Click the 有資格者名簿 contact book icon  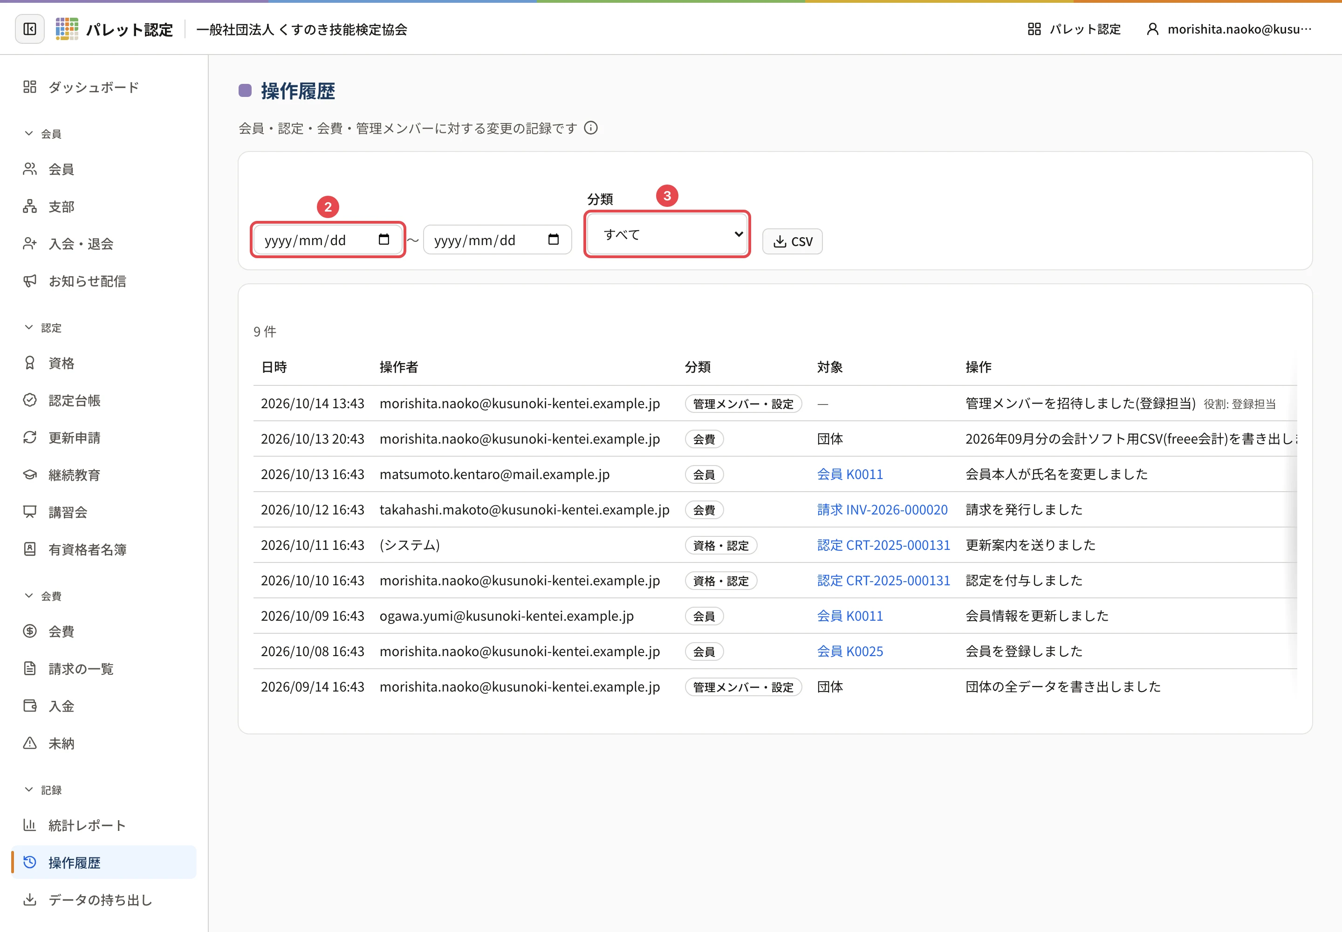pyautogui.click(x=30, y=549)
